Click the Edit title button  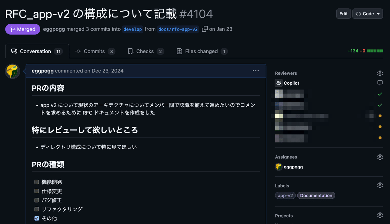click(343, 14)
